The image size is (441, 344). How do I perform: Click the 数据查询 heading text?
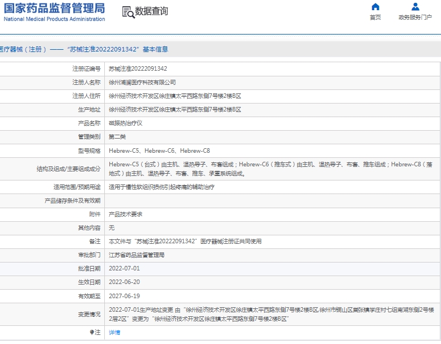click(x=151, y=11)
